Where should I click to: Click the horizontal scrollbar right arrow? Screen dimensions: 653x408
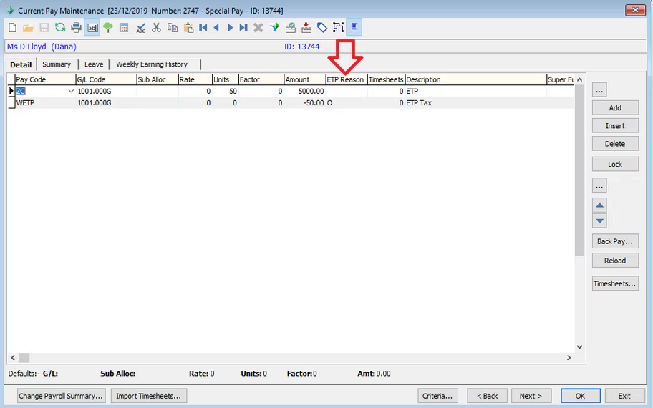(569, 358)
